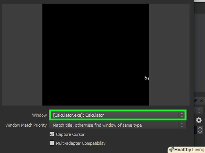Click the Window Match Priority label

(x=26, y=125)
